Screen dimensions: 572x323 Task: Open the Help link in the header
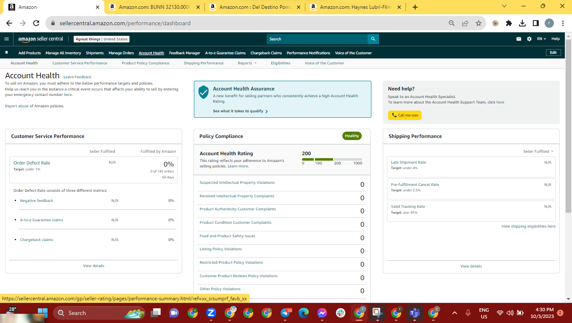pyautogui.click(x=556, y=39)
